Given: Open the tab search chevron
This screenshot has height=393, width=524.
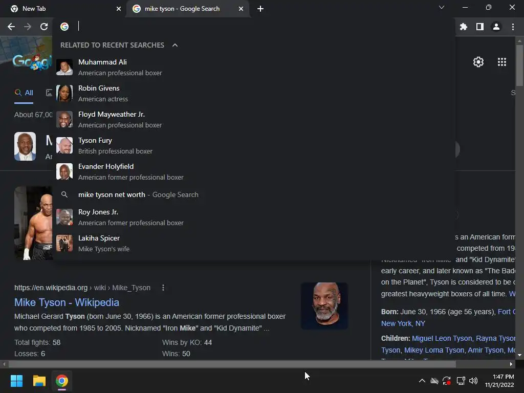Looking at the screenshot, I should (x=442, y=7).
